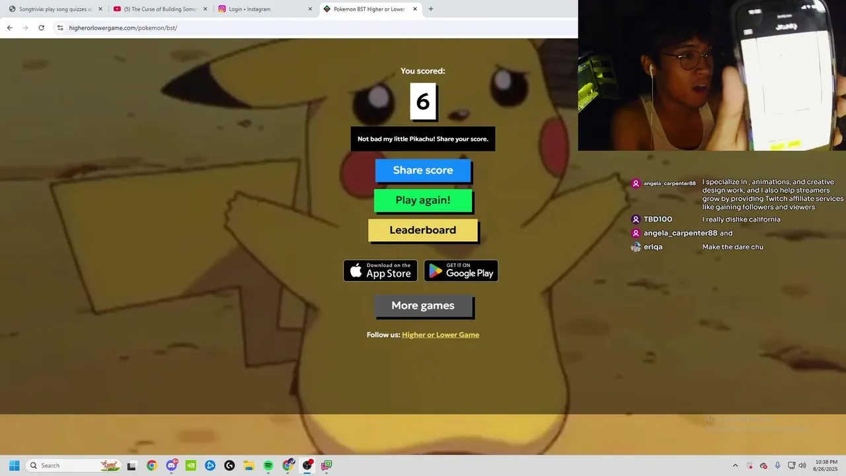The height and width of the screenshot is (476, 846).
Task: Click the 'You scored:' label
Action: tap(423, 71)
